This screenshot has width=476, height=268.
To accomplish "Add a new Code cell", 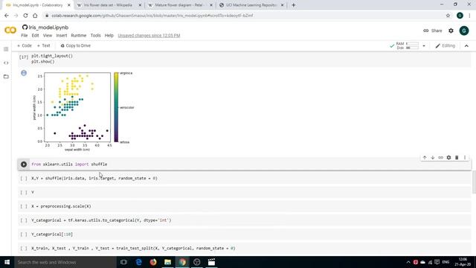I will pos(25,45).
